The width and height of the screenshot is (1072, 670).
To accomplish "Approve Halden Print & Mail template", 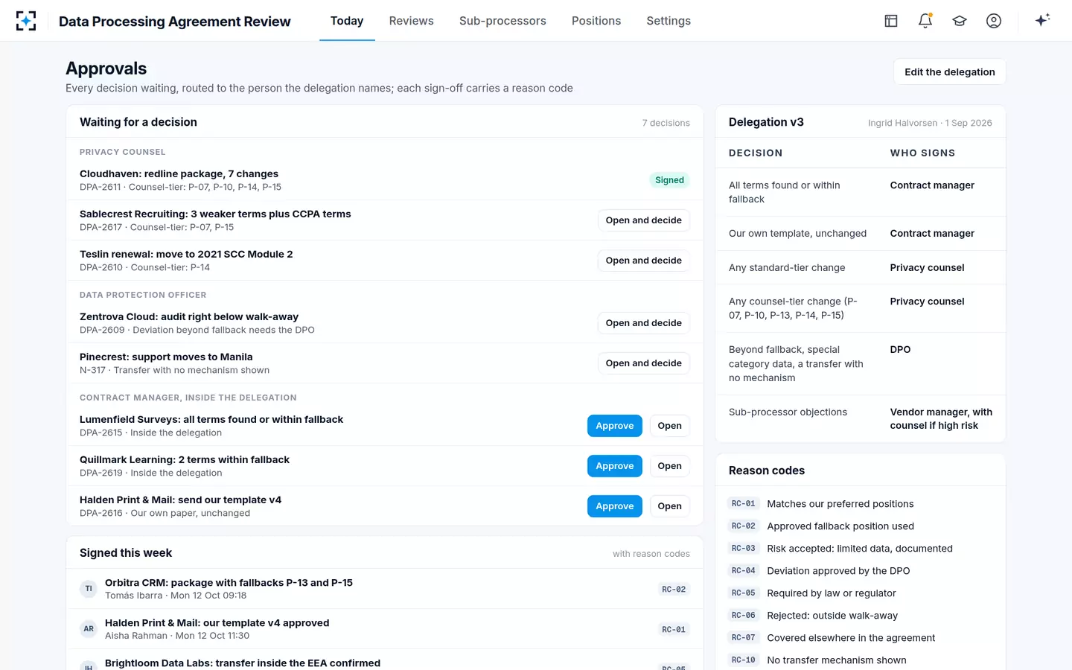I will (615, 506).
